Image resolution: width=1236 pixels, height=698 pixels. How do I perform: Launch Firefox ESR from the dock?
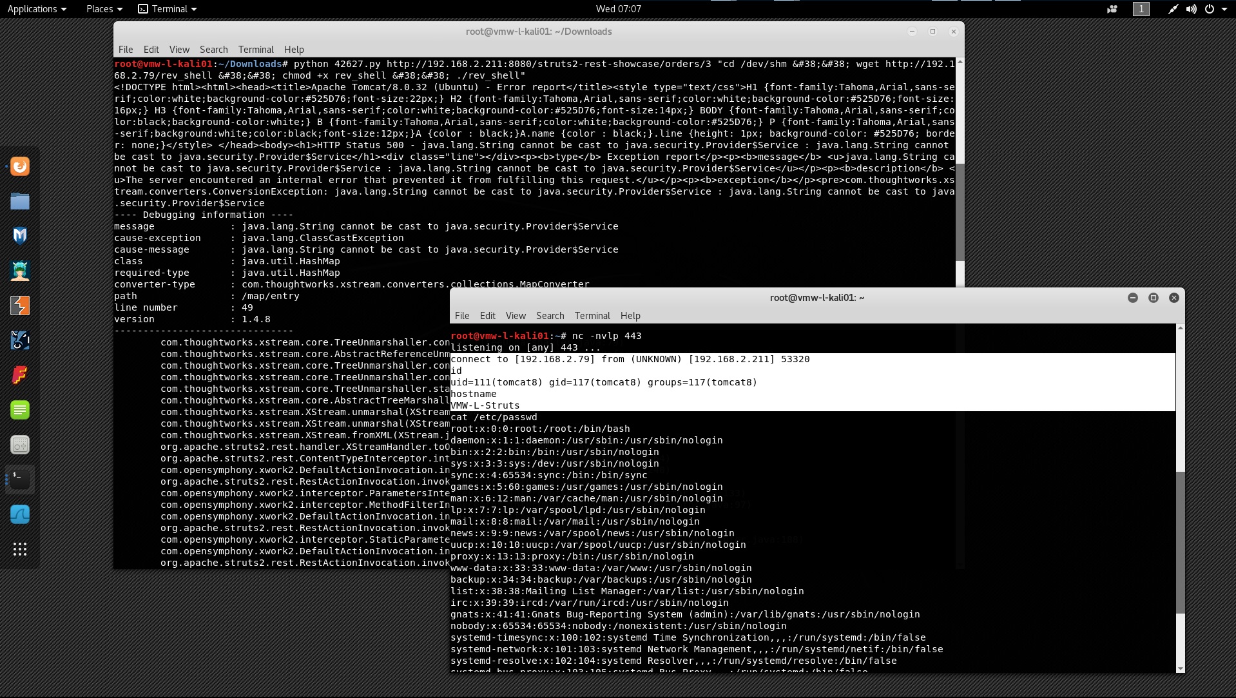tap(20, 166)
